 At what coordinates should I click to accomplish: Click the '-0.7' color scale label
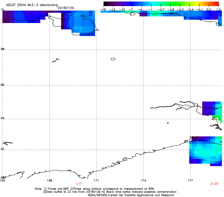(161, 10)
